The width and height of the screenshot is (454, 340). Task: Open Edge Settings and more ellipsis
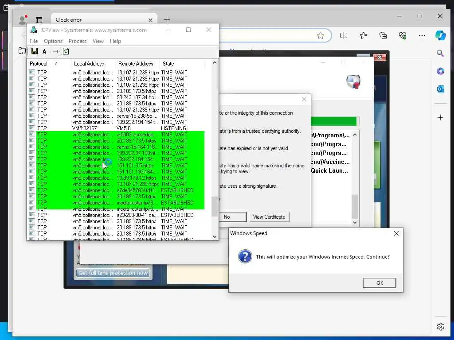click(422, 35)
